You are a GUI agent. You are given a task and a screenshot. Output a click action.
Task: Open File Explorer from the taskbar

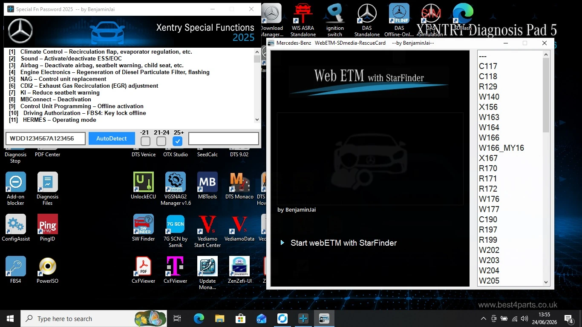click(220, 318)
